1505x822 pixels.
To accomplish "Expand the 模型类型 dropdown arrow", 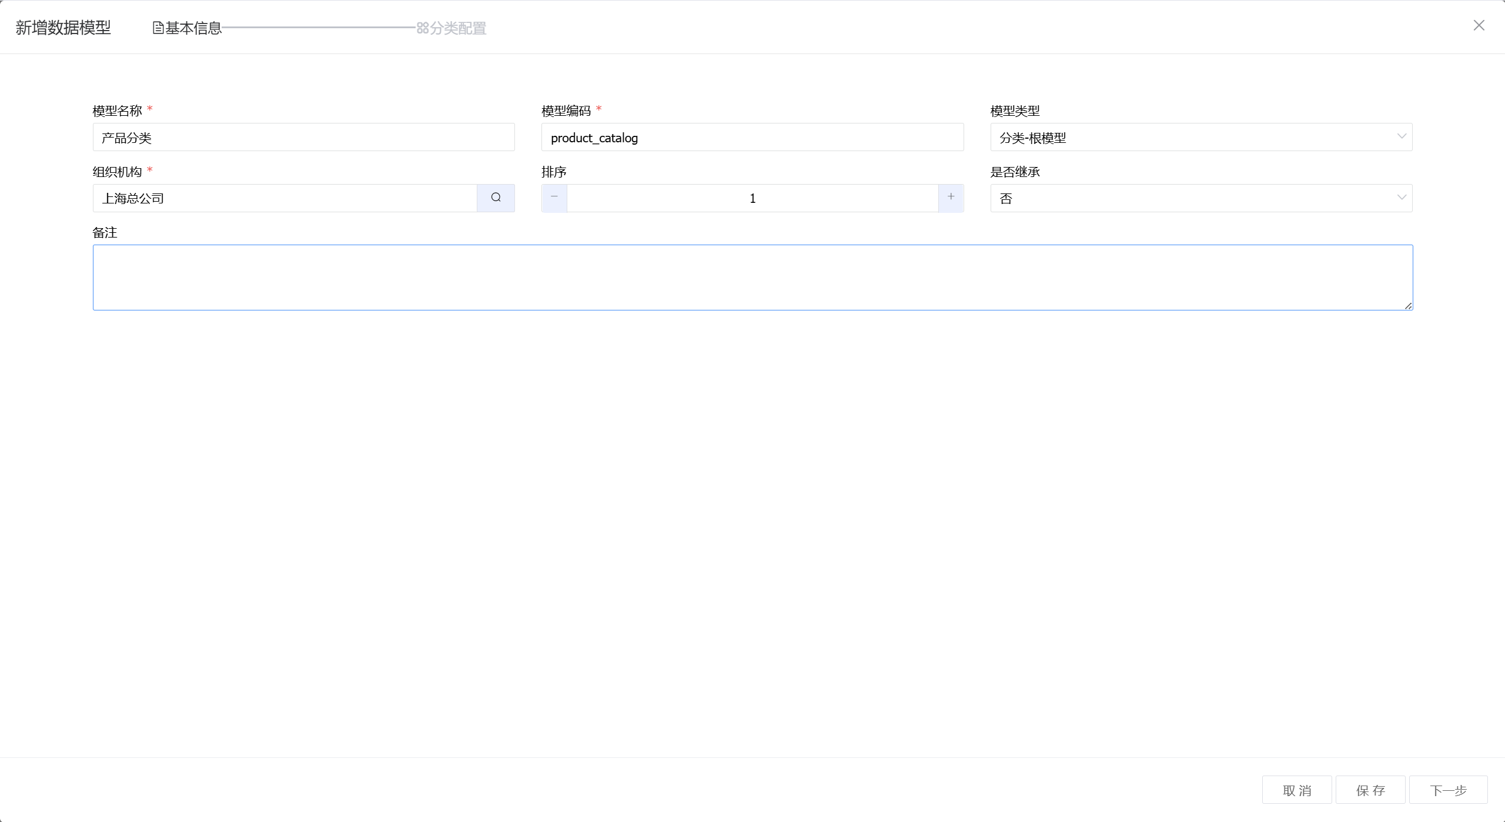I will point(1401,137).
